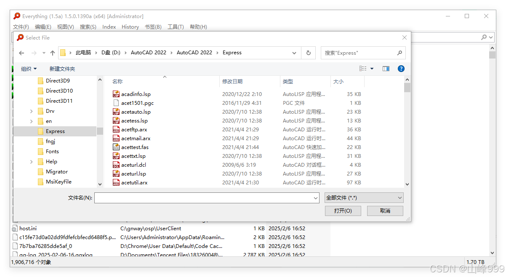Select the fngj folder
The width and height of the screenshot is (506, 277).
coord(50,141)
